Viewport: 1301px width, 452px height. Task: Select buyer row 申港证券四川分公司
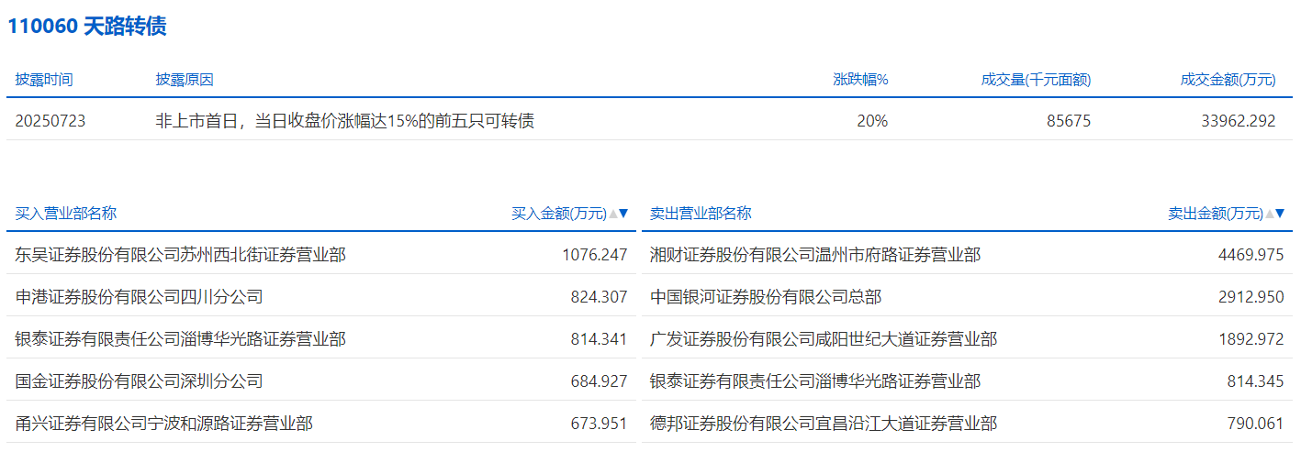[x=140, y=296]
